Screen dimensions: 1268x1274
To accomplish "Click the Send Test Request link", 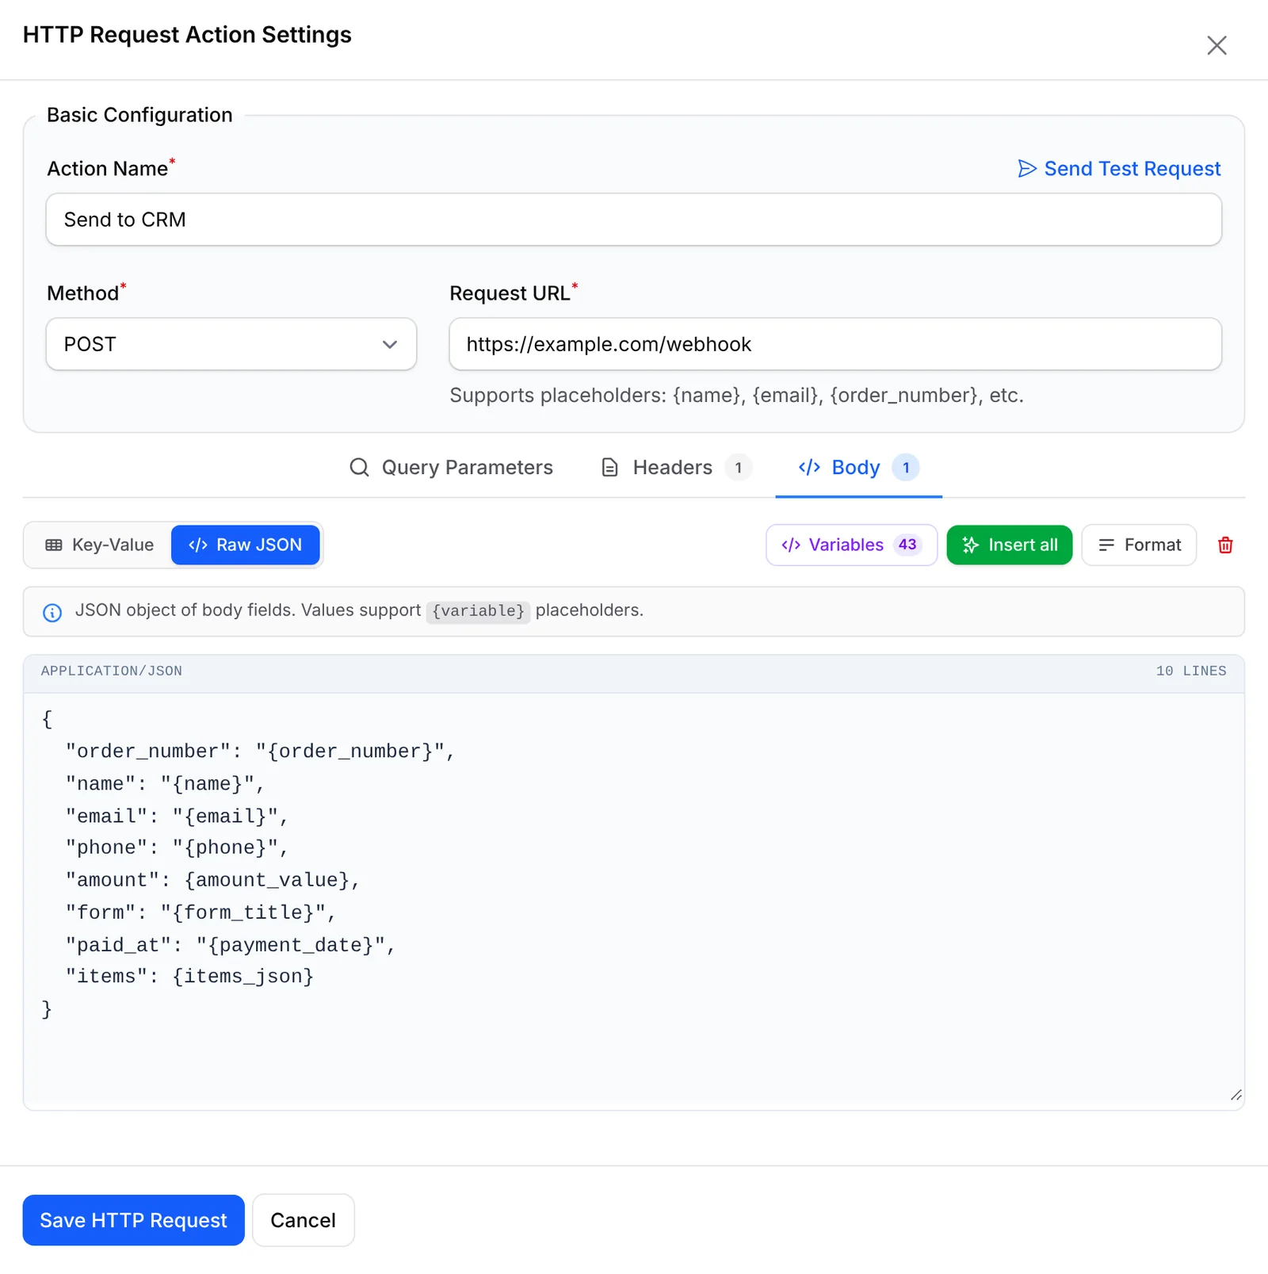I will point(1119,169).
